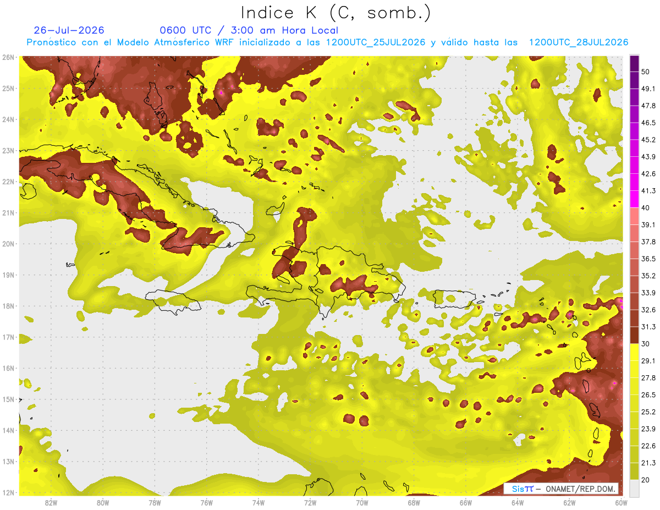Click the colorbar label '36.5'

[648, 259]
